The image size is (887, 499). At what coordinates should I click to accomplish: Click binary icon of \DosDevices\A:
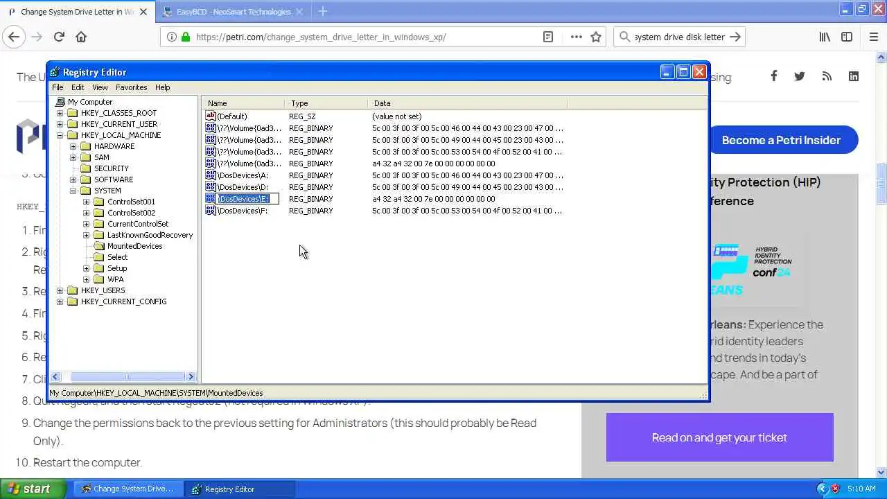coord(211,175)
